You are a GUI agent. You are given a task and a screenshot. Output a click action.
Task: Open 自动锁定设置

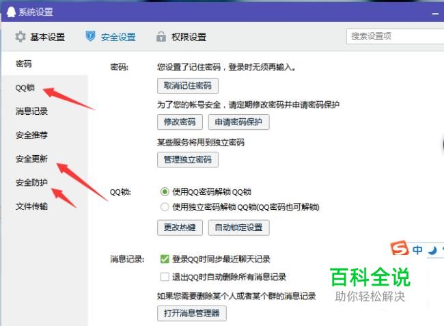tap(238, 228)
